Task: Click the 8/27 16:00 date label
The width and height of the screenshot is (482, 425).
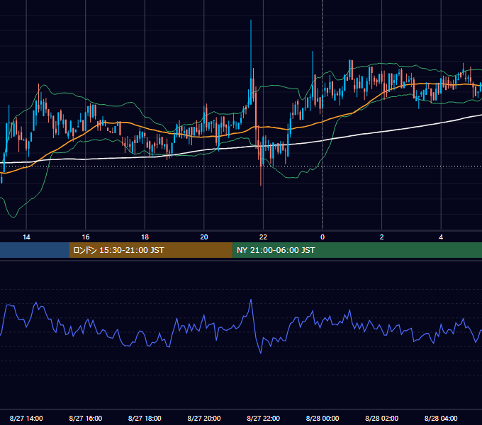Action: click(x=86, y=418)
